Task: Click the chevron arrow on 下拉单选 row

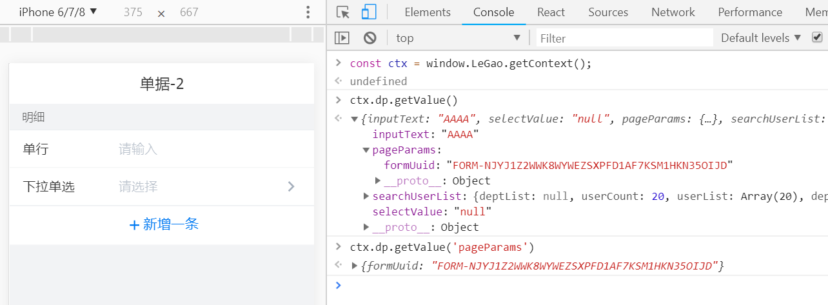Action: tap(291, 187)
